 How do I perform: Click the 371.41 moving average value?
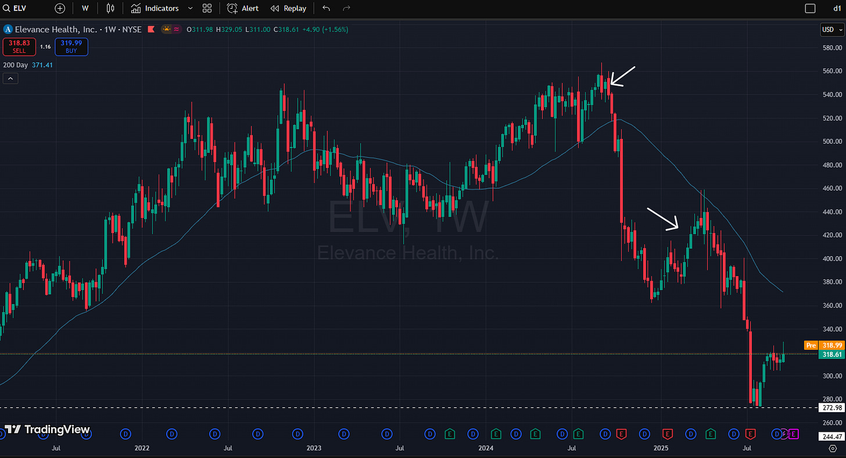[x=42, y=65]
